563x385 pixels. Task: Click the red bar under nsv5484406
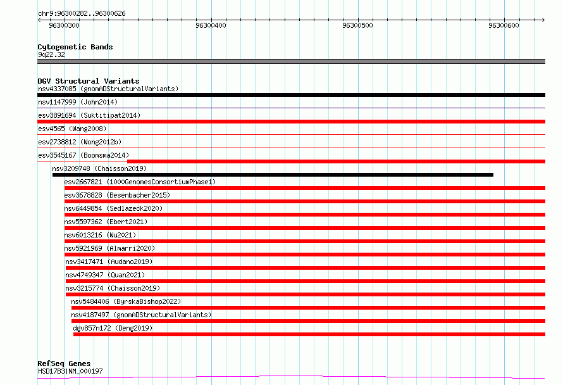click(309, 308)
